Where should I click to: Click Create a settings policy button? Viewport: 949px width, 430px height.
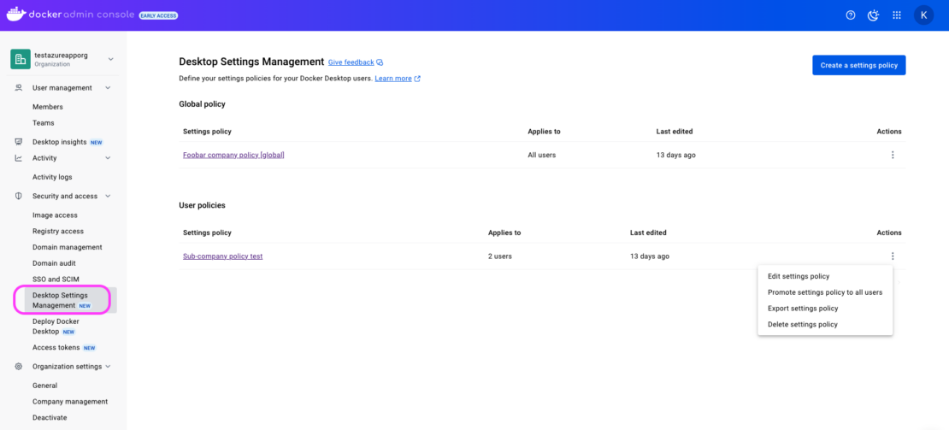tap(858, 65)
